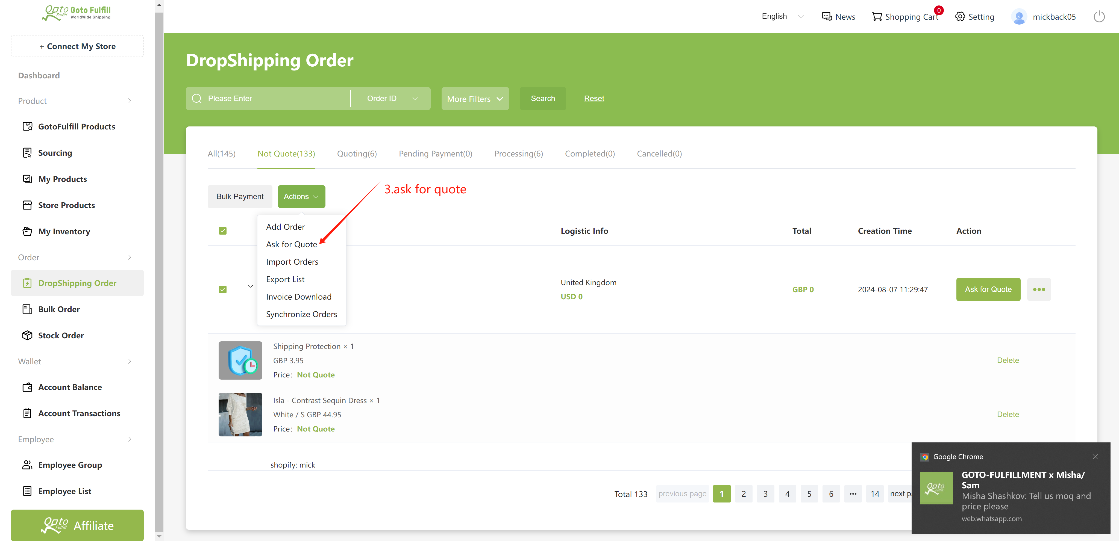The height and width of the screenshot is (541, 1119).
Task: Collapse the Product sidebar section
Action: click(129, 101)
